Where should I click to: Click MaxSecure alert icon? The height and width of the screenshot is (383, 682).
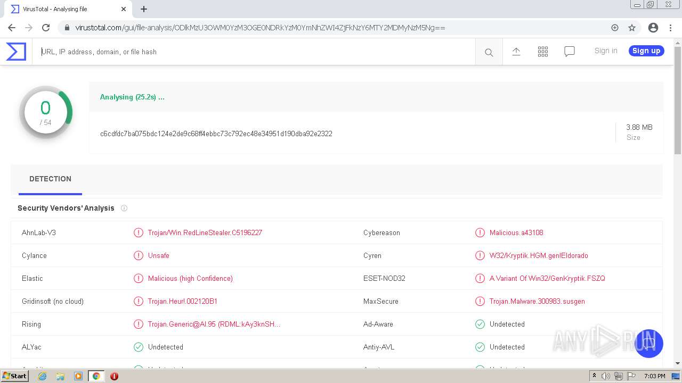(x=480, y=301)
